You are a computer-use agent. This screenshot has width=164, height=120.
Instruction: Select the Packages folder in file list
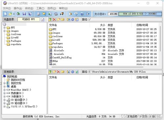pos(56,43)
